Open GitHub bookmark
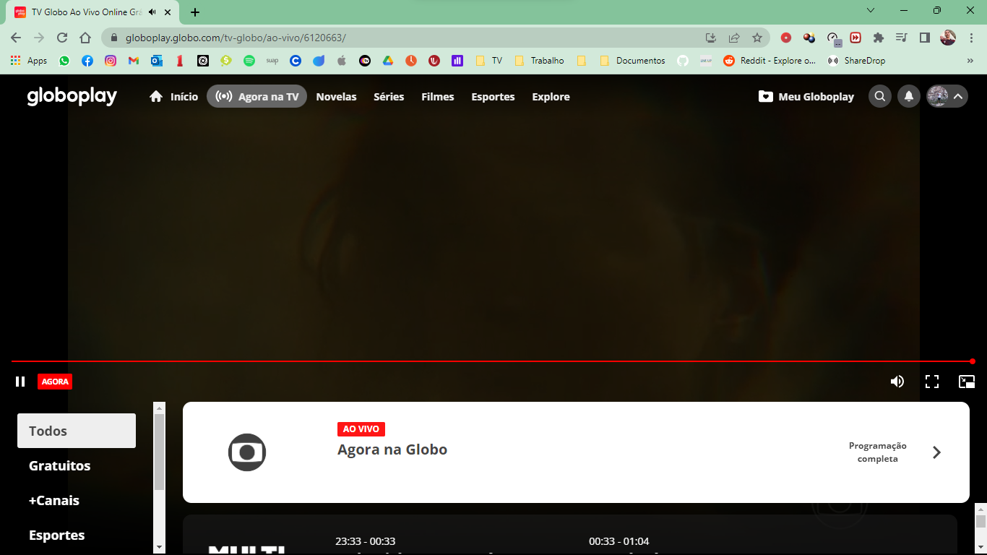The height and width of the screenshot is (555, 987). pos(683,61)
